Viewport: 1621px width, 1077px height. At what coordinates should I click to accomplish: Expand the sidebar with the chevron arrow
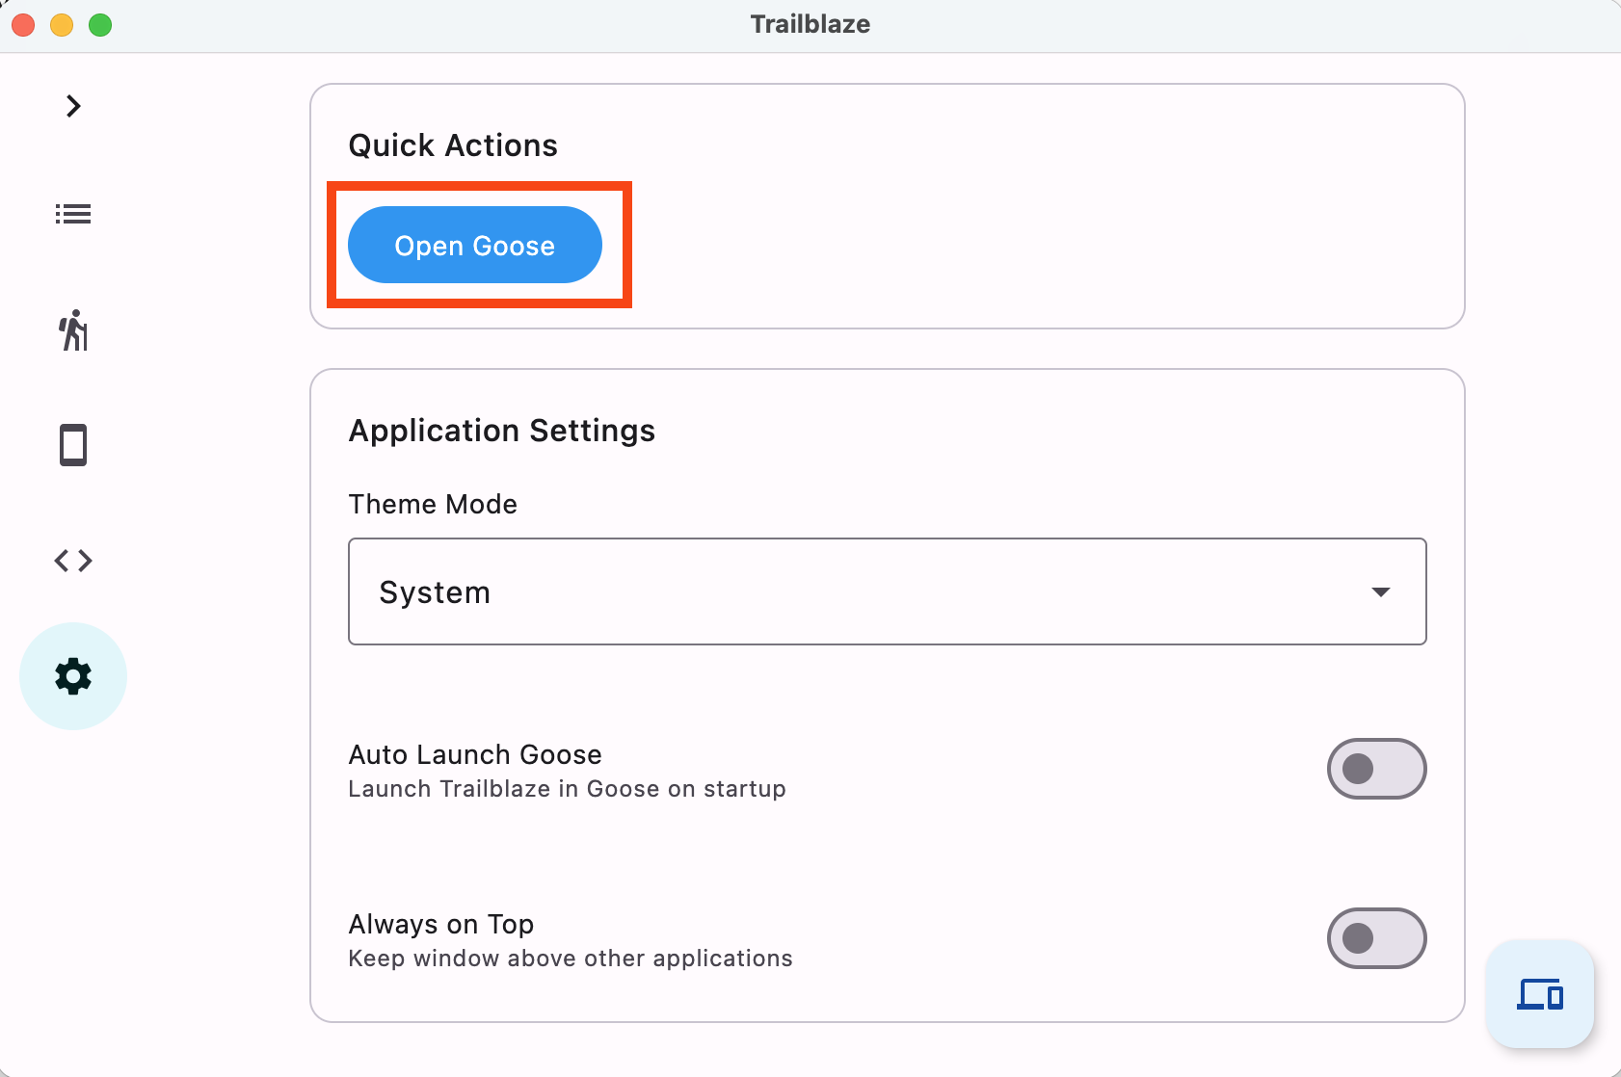tap(73, 106)
